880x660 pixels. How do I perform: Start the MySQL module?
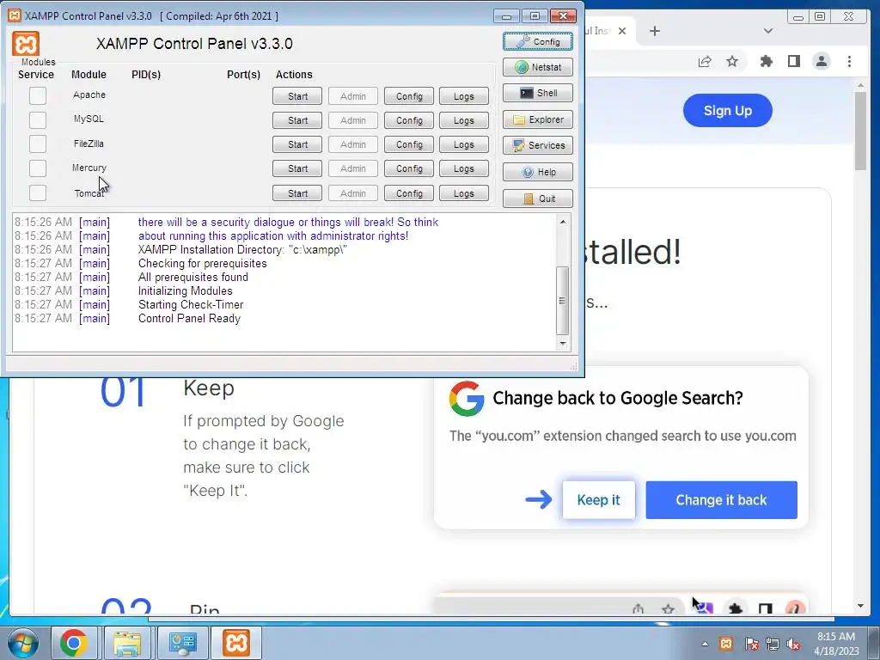(x=297, y=120)
